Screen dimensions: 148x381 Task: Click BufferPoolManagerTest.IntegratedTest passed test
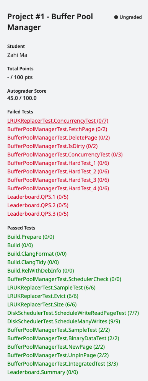pyautogui.click(x=63, y=364)
